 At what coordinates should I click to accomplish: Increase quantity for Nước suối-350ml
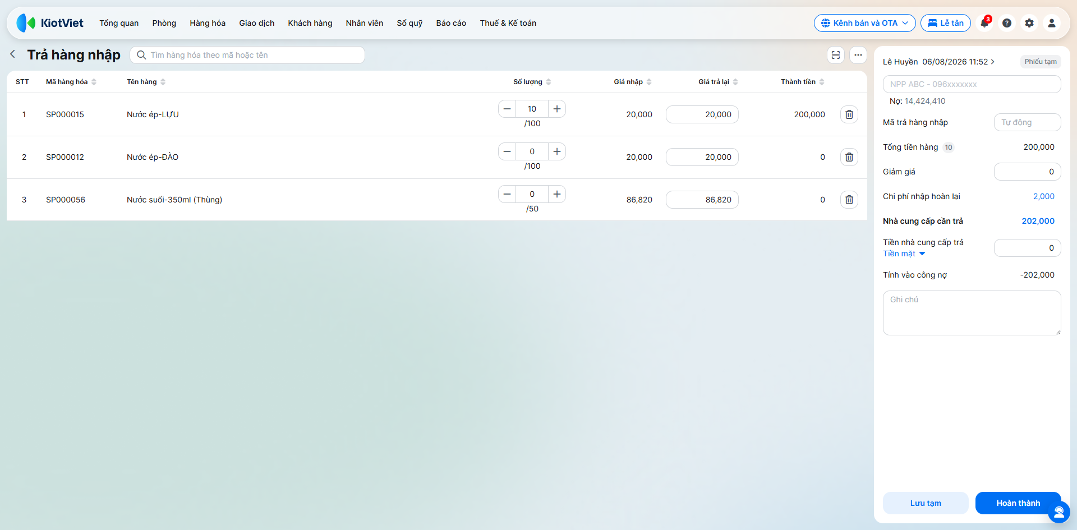tap(557, 194)
